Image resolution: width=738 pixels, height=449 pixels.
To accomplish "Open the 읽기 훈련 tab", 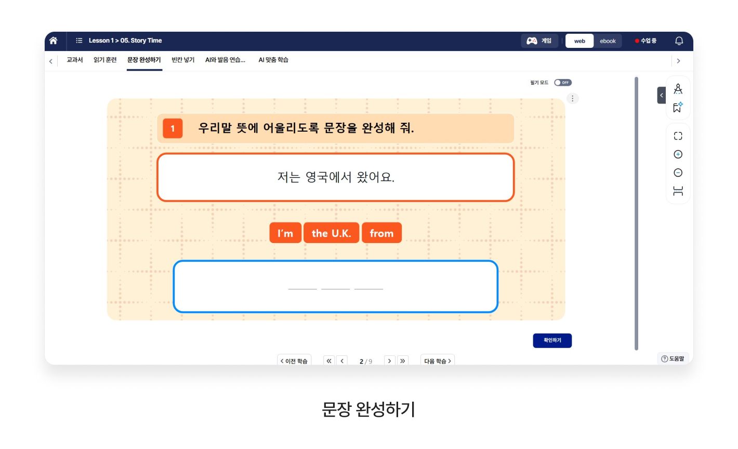I will (105, 60).
